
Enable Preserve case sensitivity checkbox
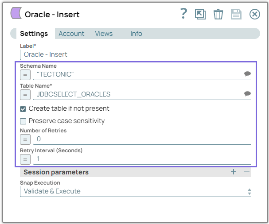tap(23, 121)
